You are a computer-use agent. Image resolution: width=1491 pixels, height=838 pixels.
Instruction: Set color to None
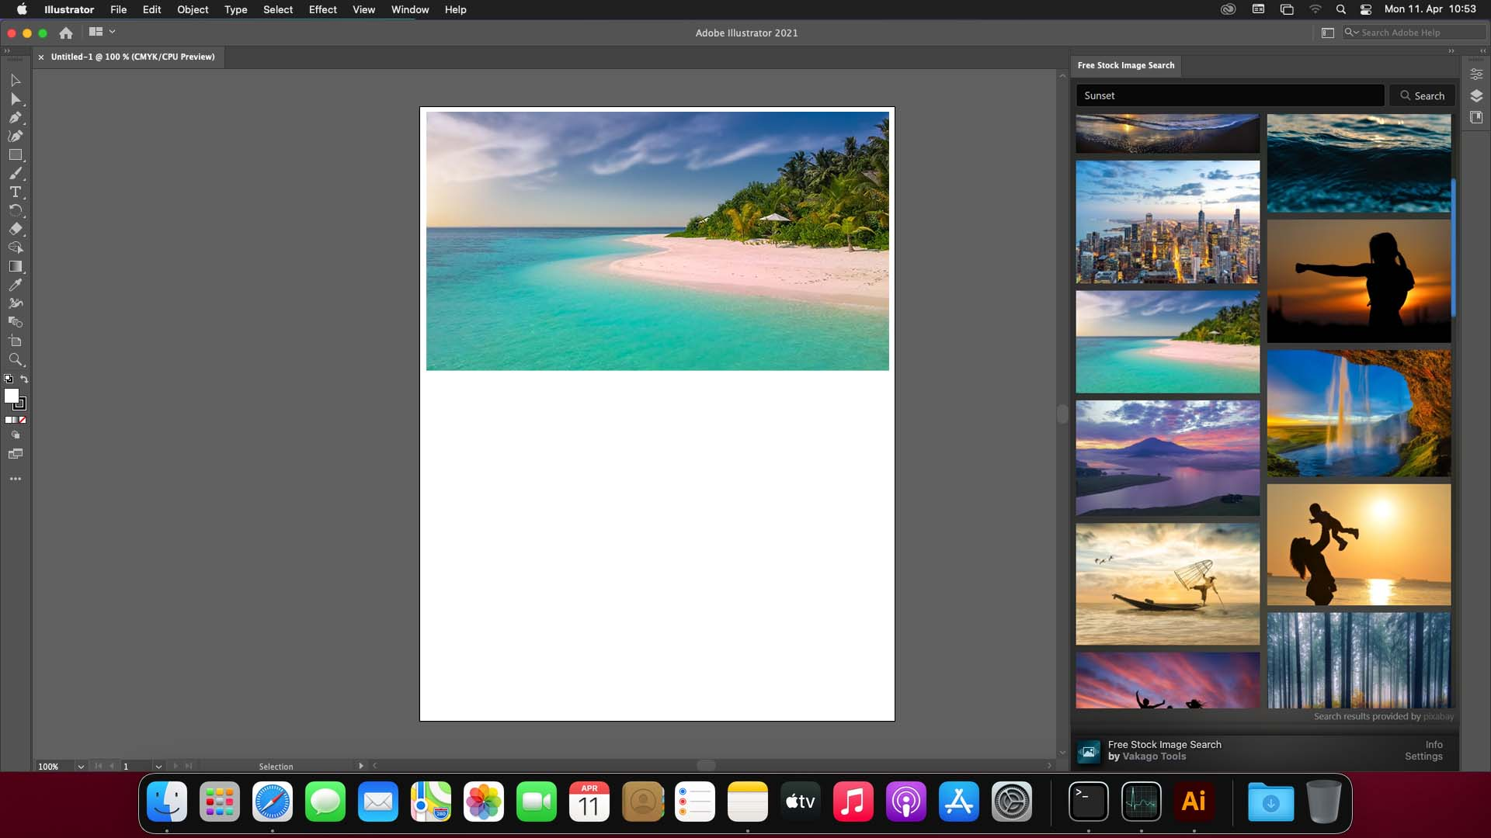click(23, 420)
